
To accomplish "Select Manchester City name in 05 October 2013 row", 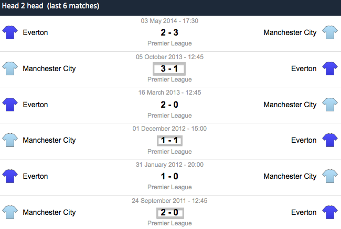I will pyautogui.click(x=49, y=68).
